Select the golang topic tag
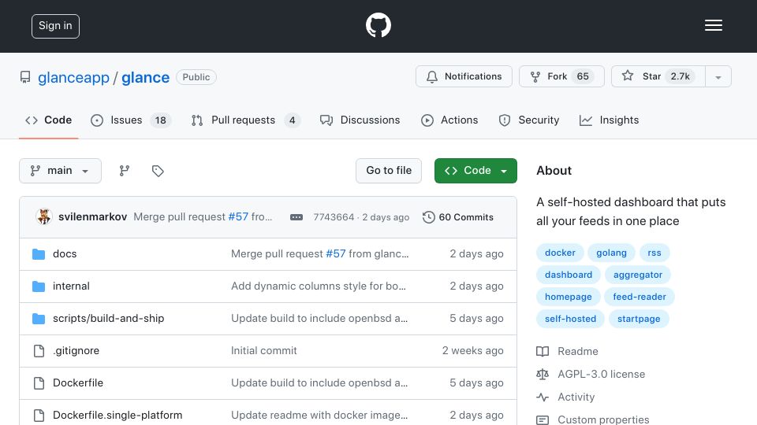The image size is (757, 425). point(611,253)
